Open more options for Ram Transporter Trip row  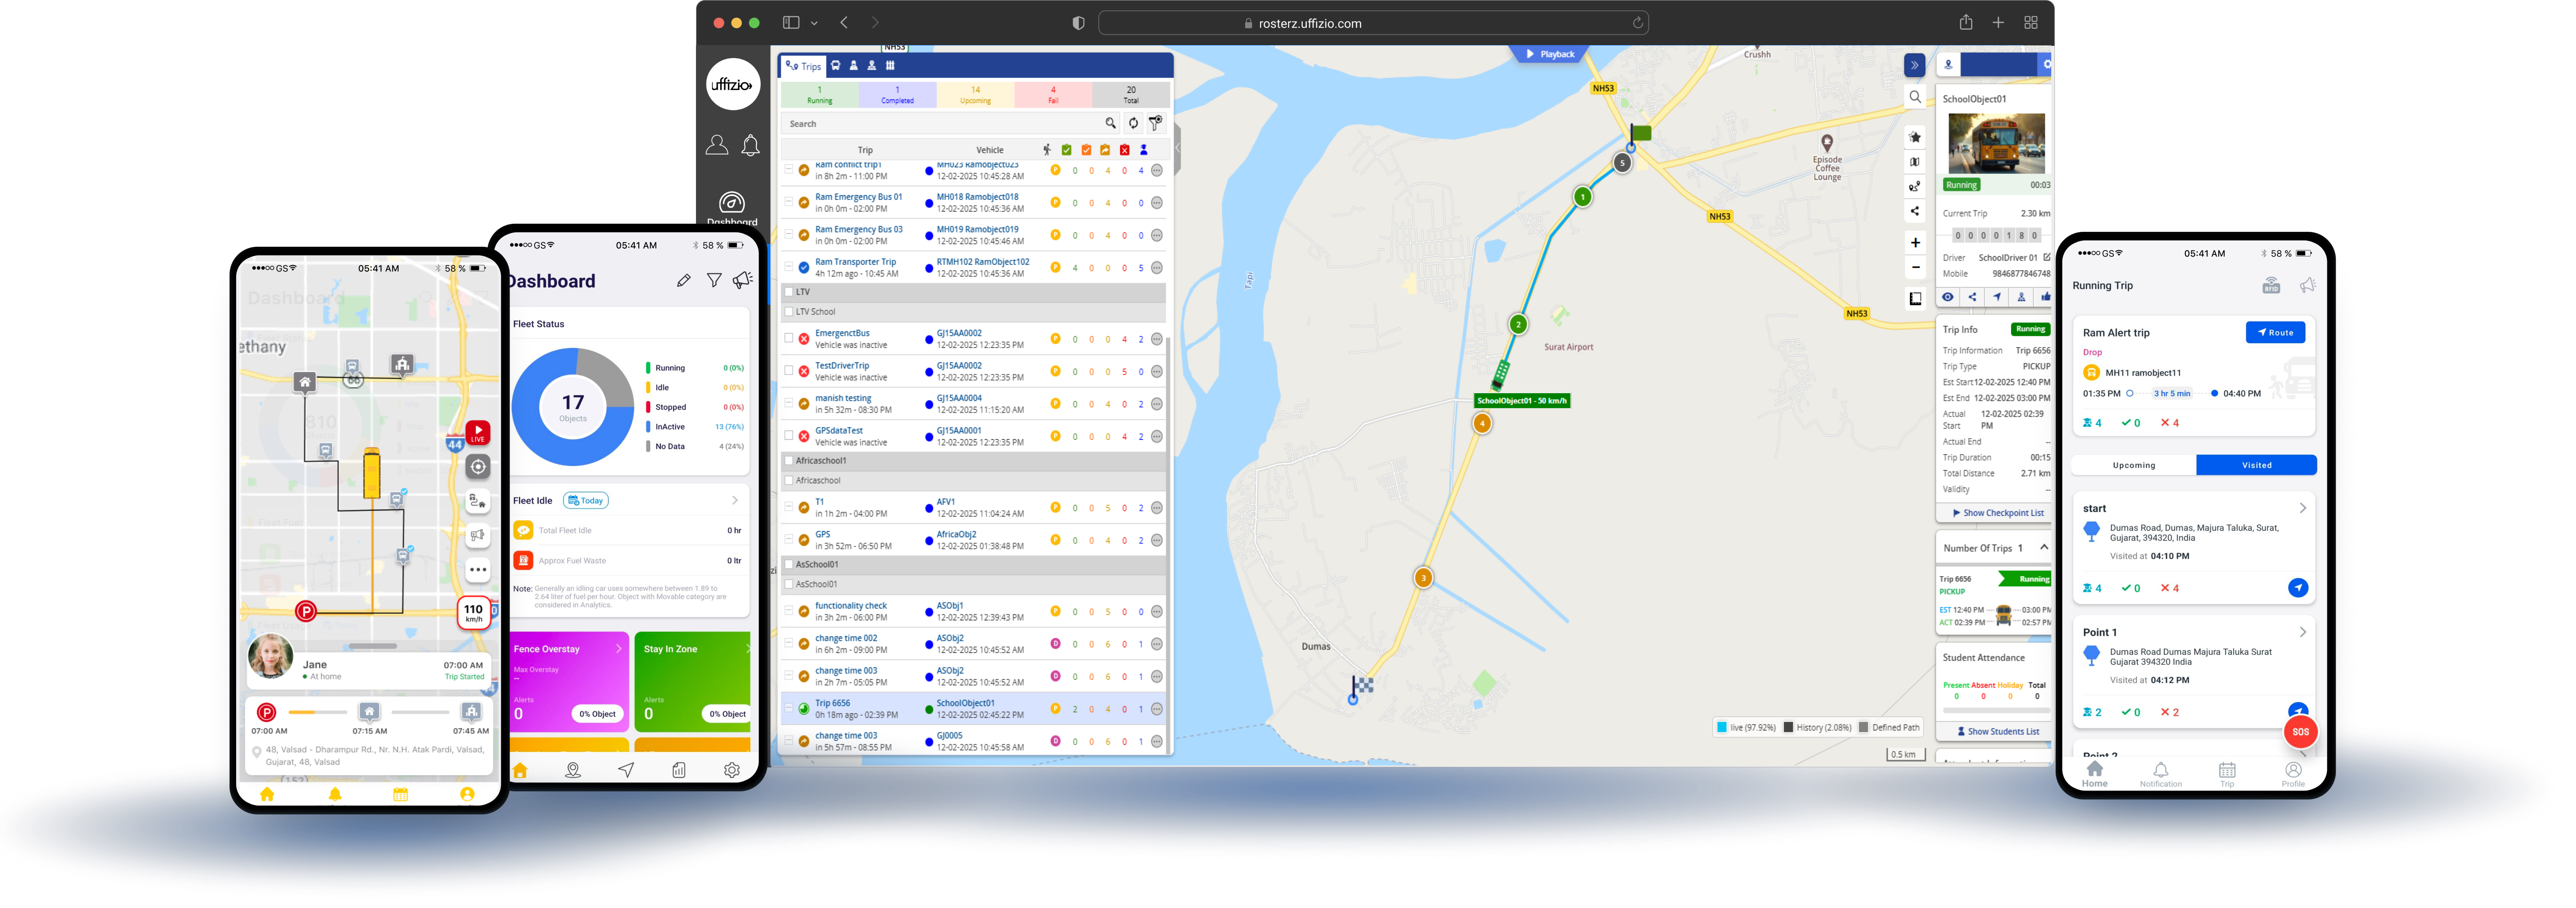point(1157,268)
